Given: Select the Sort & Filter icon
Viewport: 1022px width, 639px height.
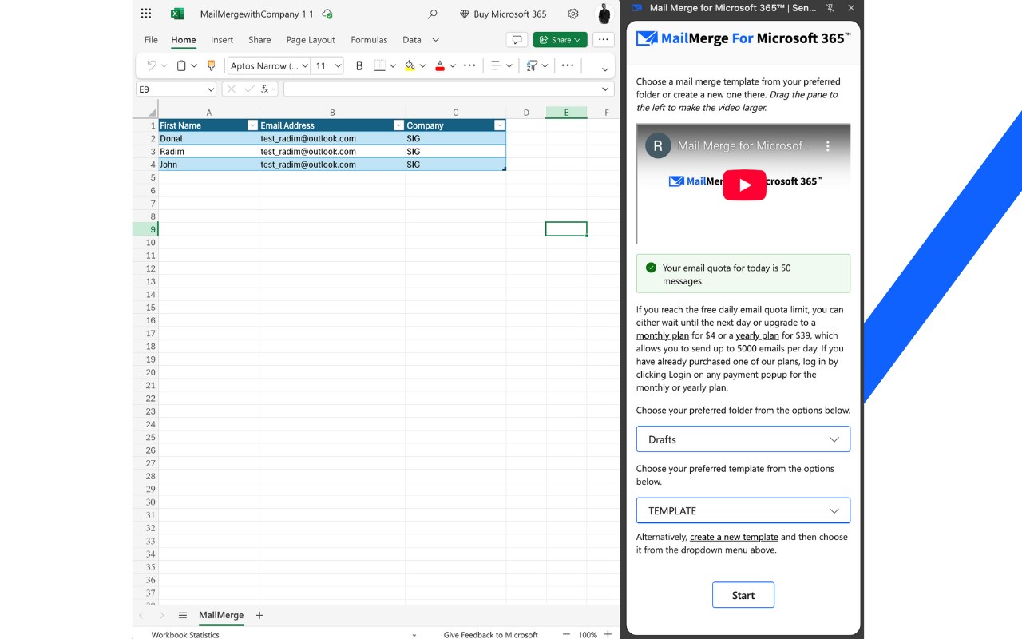Looking at the screenshot, I should click(533, 65).
